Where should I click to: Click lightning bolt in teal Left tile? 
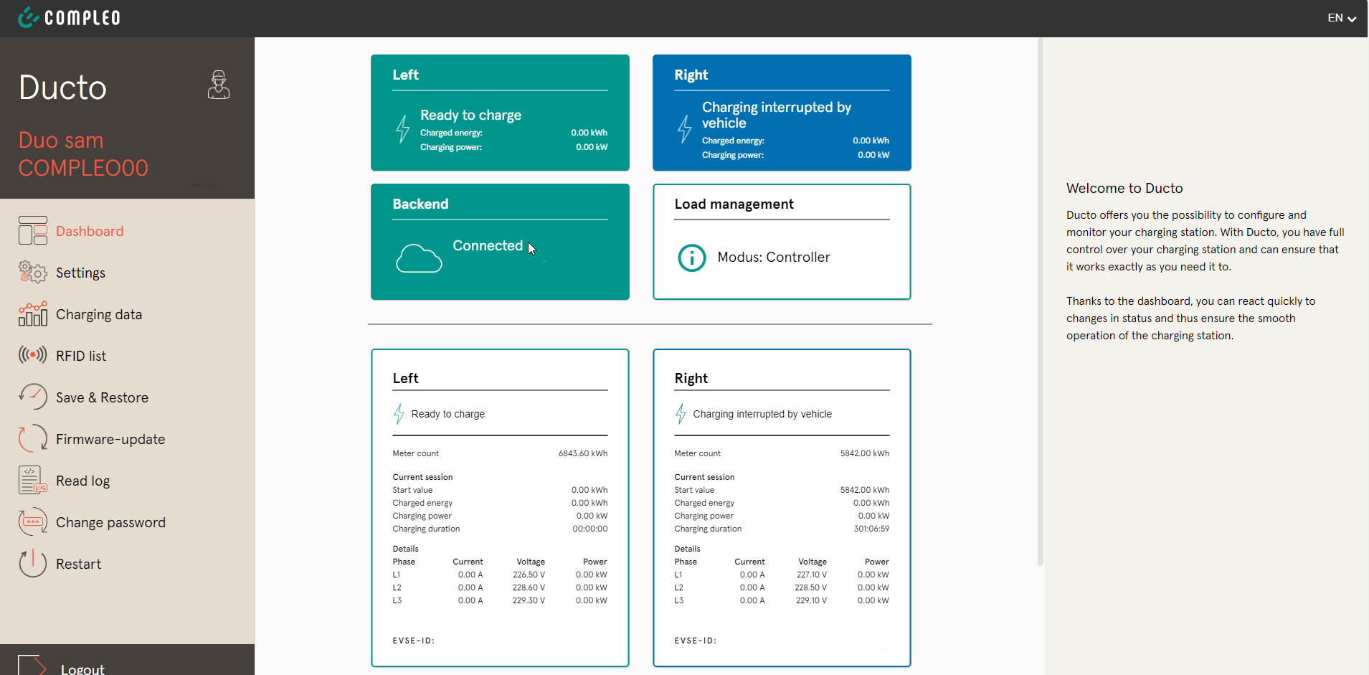(403, 128)
